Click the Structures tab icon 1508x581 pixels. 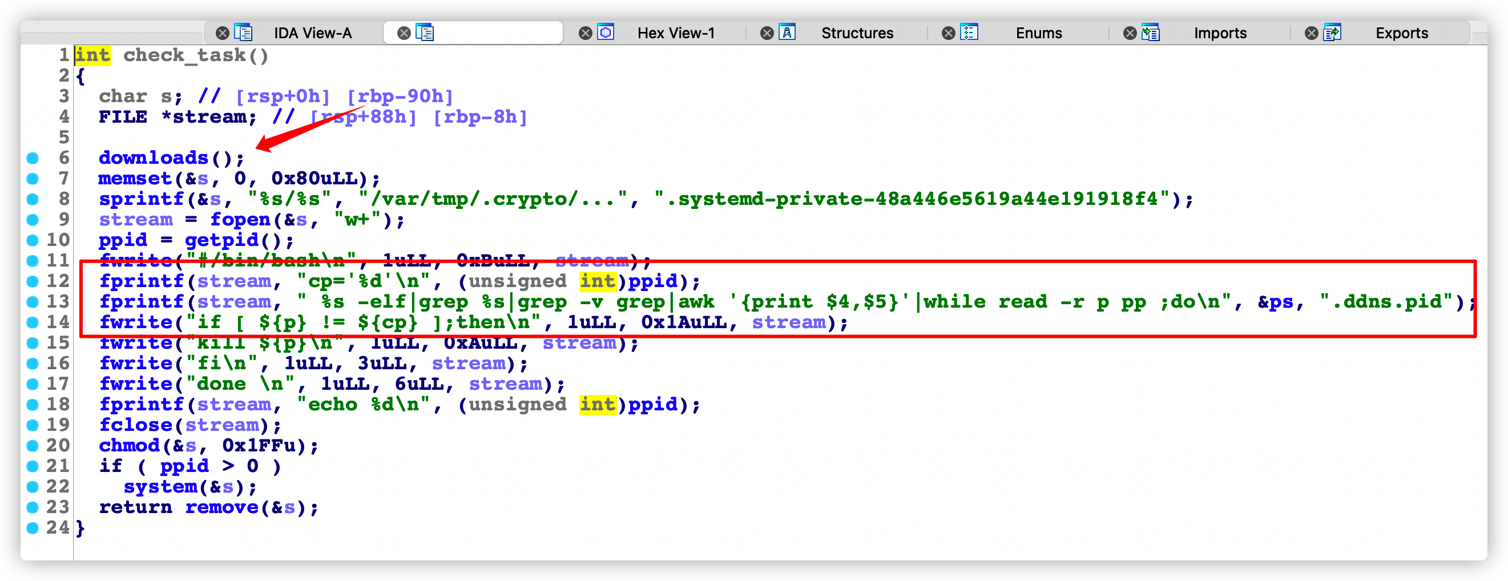(x=787, y=32)
